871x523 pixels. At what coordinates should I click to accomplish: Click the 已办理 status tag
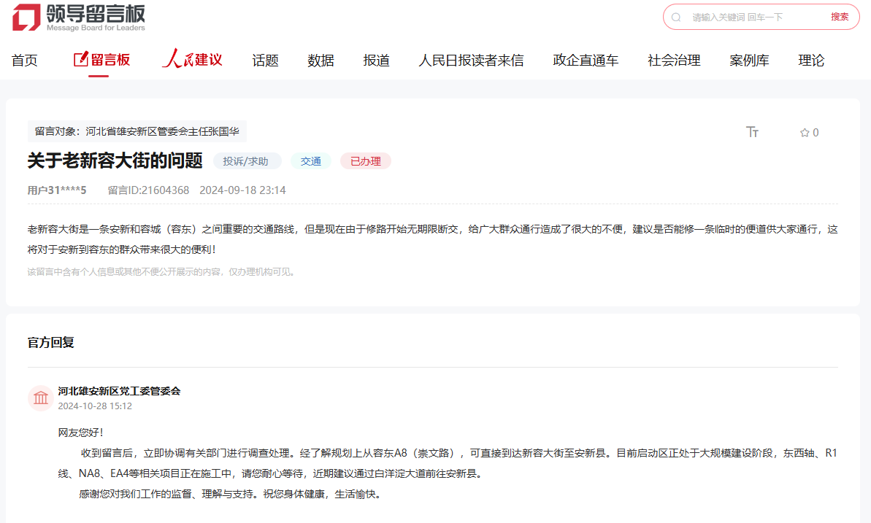click(x=366, y=161)
